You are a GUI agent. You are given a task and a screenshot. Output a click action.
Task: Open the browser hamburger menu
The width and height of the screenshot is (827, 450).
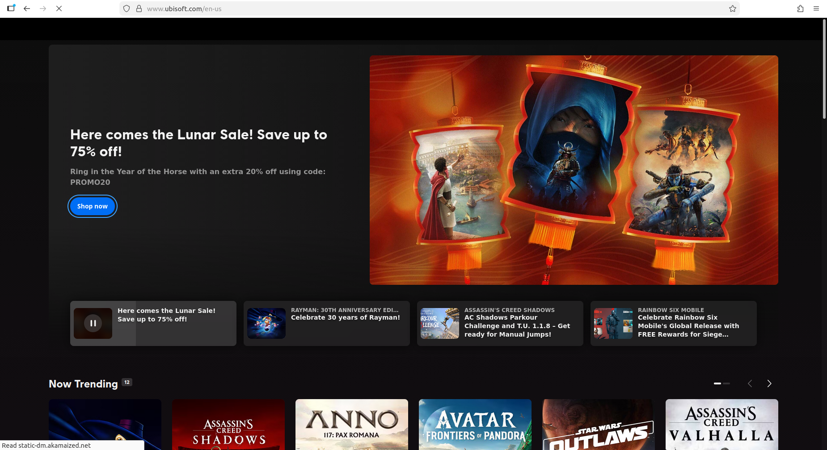pyautogui.click(x=816, y=8)
